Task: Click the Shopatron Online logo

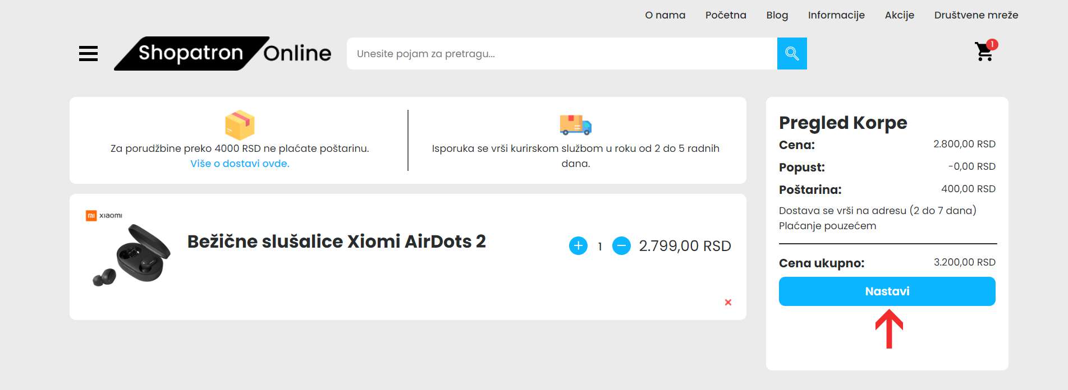Action: click(x=223, y=54)
